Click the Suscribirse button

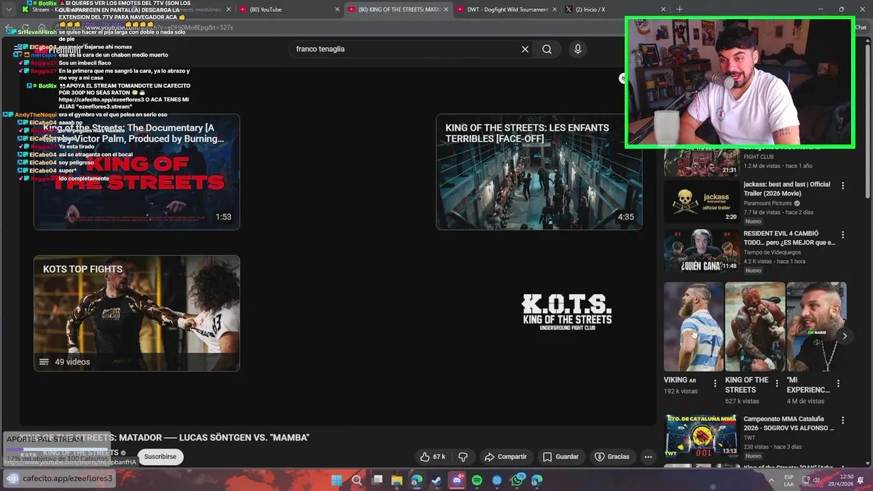(160, 457)
